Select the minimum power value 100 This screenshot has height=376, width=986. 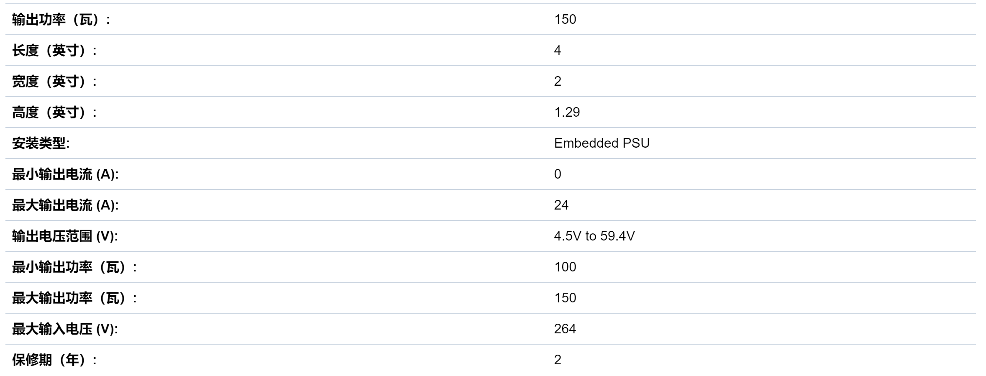pyautogui.click(x=565, y=267)
